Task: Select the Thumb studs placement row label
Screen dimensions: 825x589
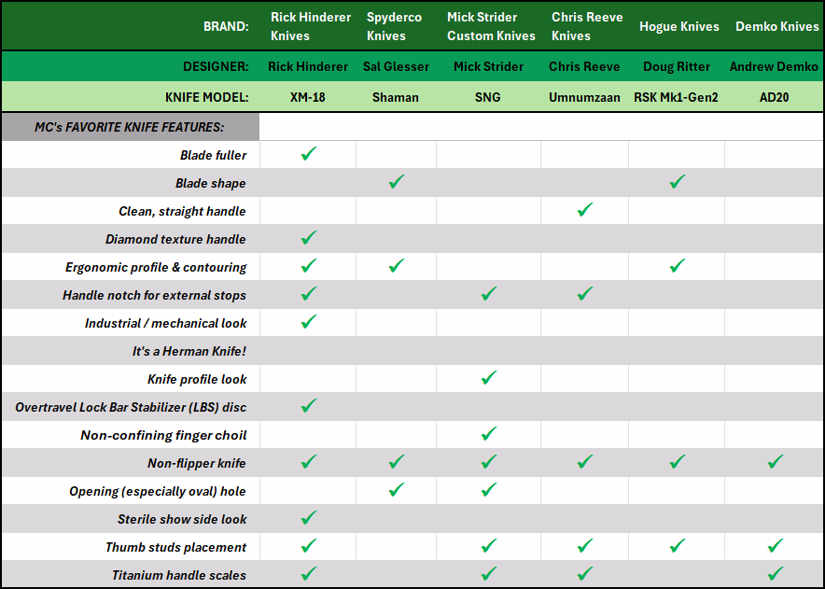Action: [175, 547]
